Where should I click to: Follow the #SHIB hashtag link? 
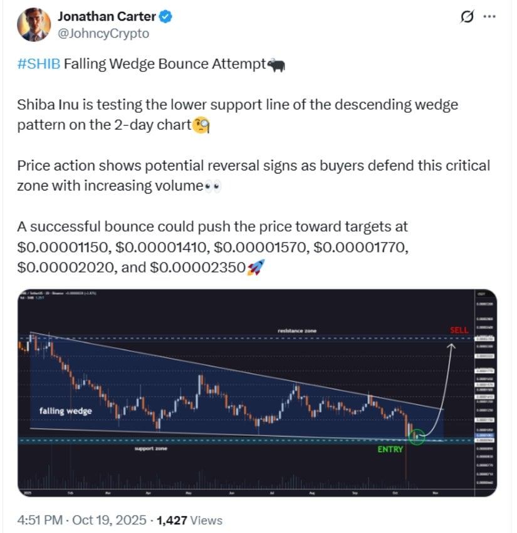(x=39, y=65)
